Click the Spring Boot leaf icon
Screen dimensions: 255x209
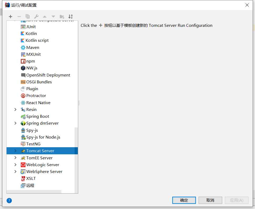[23, 116]
